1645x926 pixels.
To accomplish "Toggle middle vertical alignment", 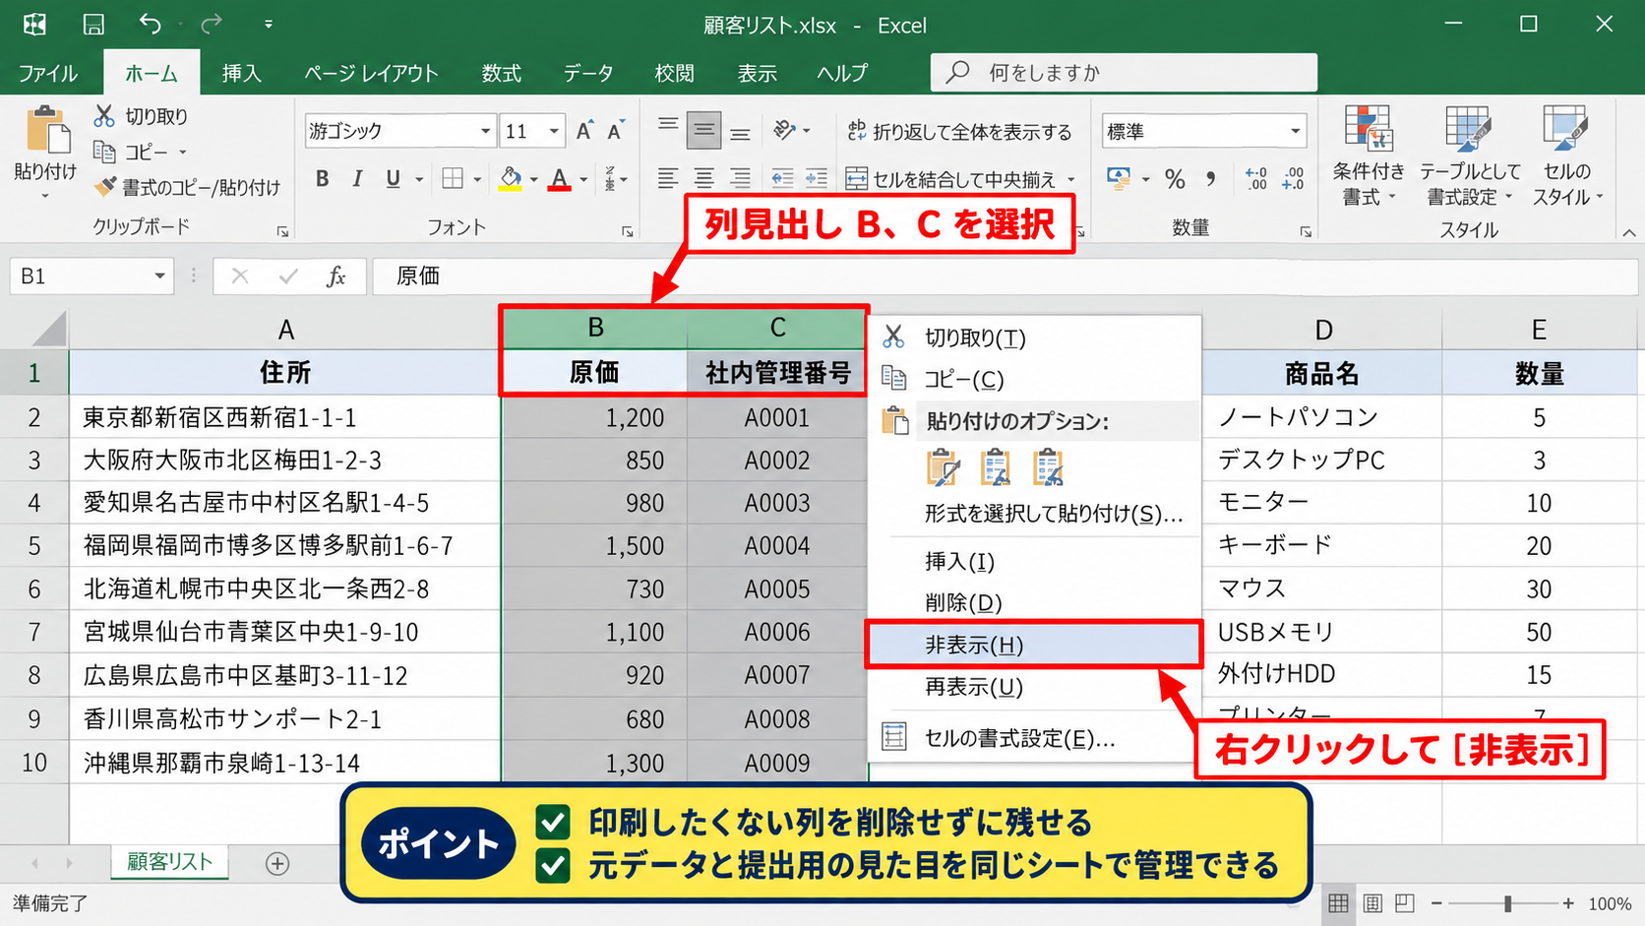I will (703, 130).
